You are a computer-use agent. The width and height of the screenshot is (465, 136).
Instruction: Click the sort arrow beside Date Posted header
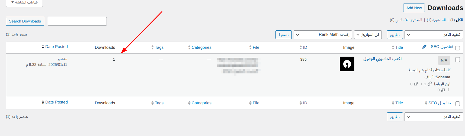coord(43,47)
